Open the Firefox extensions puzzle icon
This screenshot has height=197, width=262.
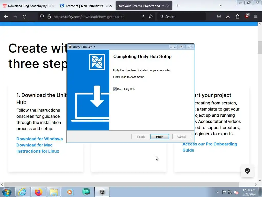(x=237, y=16)
